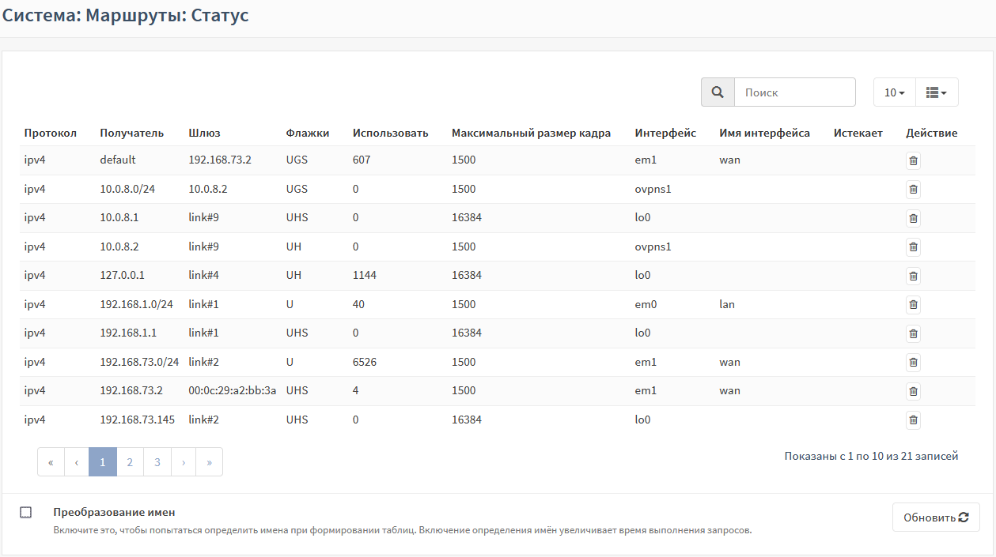Select page 1 in pagination
This screenshot has width=996, height=557.
coord(103,462)
